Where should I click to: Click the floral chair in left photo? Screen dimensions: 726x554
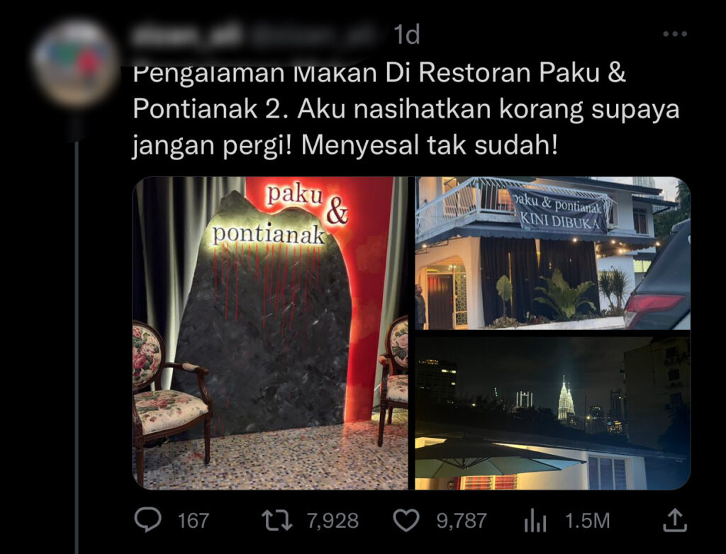[172, 398]
